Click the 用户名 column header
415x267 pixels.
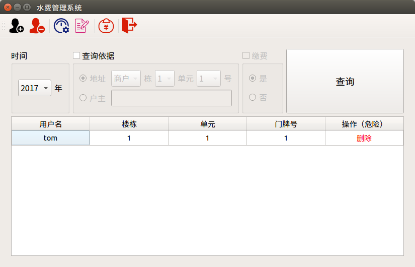click(x=50, y=124)
